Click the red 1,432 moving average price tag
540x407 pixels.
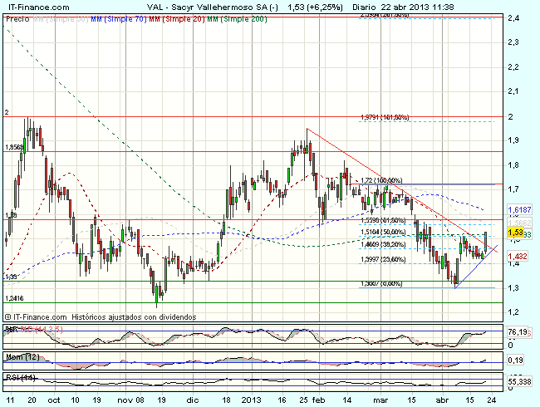(517, 257)
